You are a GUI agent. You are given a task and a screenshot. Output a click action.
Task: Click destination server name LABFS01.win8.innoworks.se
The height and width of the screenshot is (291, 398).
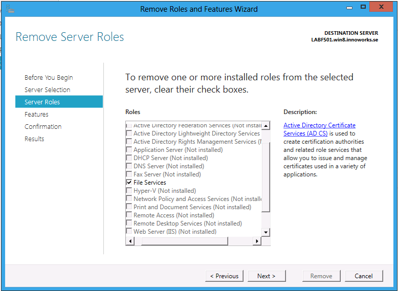coord(345,40)
